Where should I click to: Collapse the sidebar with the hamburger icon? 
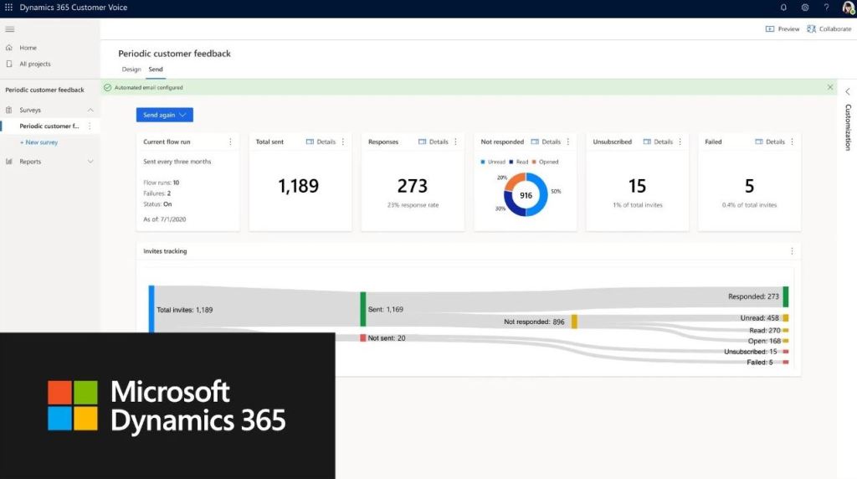(x=10, y=29)
